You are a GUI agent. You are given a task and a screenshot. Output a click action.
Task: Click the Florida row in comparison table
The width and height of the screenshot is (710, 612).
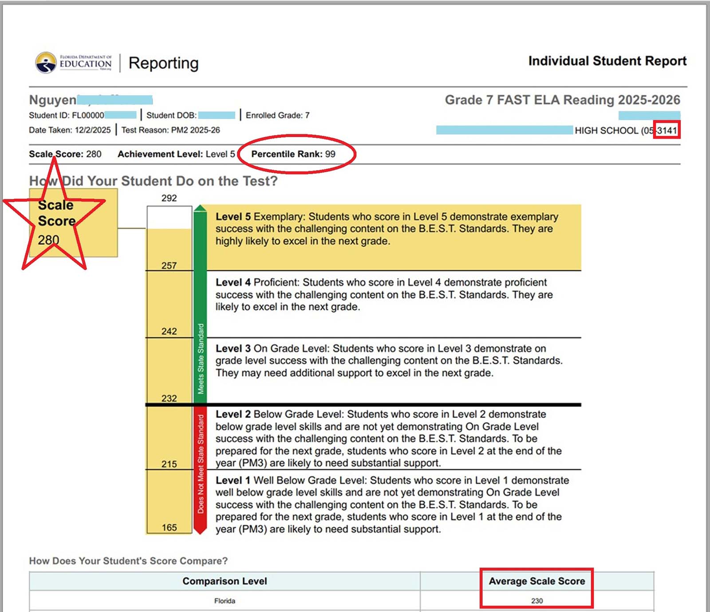coord(225,601)
